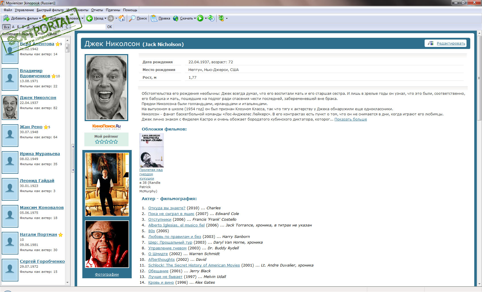Click people list scrollbar down arrow
Screen dimensions: 482x292
[x=67, y=283]
